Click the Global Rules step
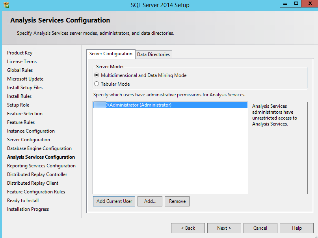 pyautogui.click(x=20, y=70)
